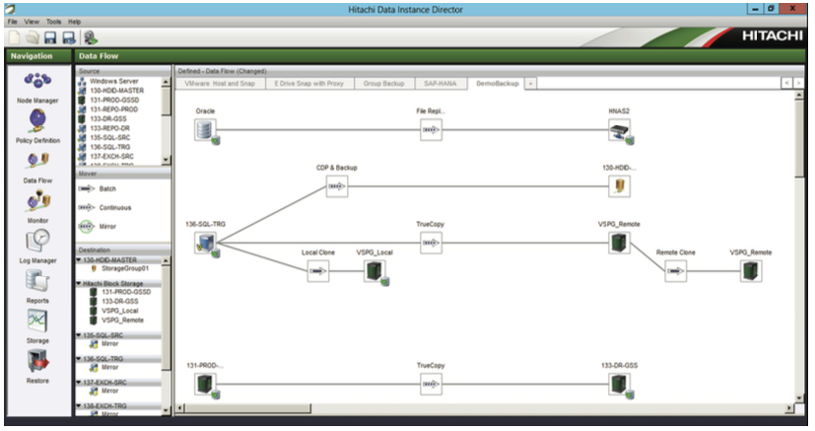Screen dimensions: 815x431
Task: Pick the Continuous mover
Action: 104,207
